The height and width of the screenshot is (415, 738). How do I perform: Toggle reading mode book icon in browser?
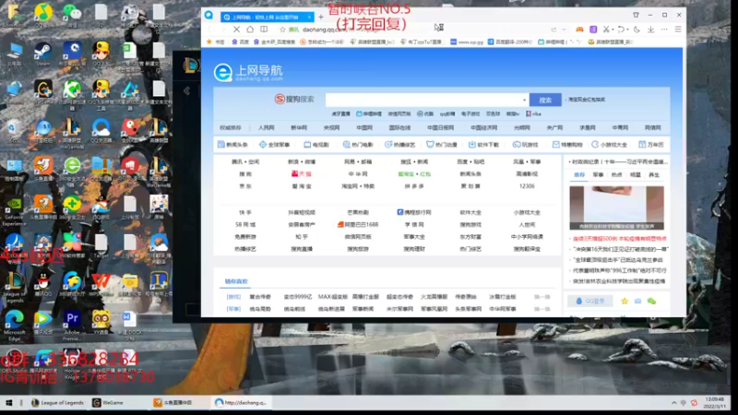point(264,30)
